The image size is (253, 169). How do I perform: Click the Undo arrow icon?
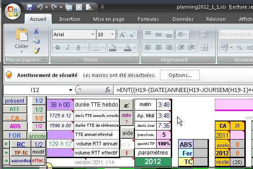pos(40,7)
